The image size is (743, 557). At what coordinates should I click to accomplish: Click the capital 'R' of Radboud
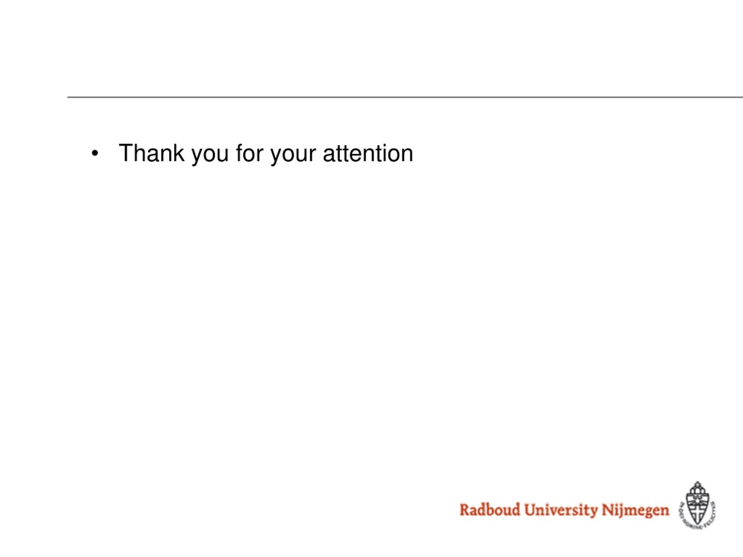tap(465, 510)
